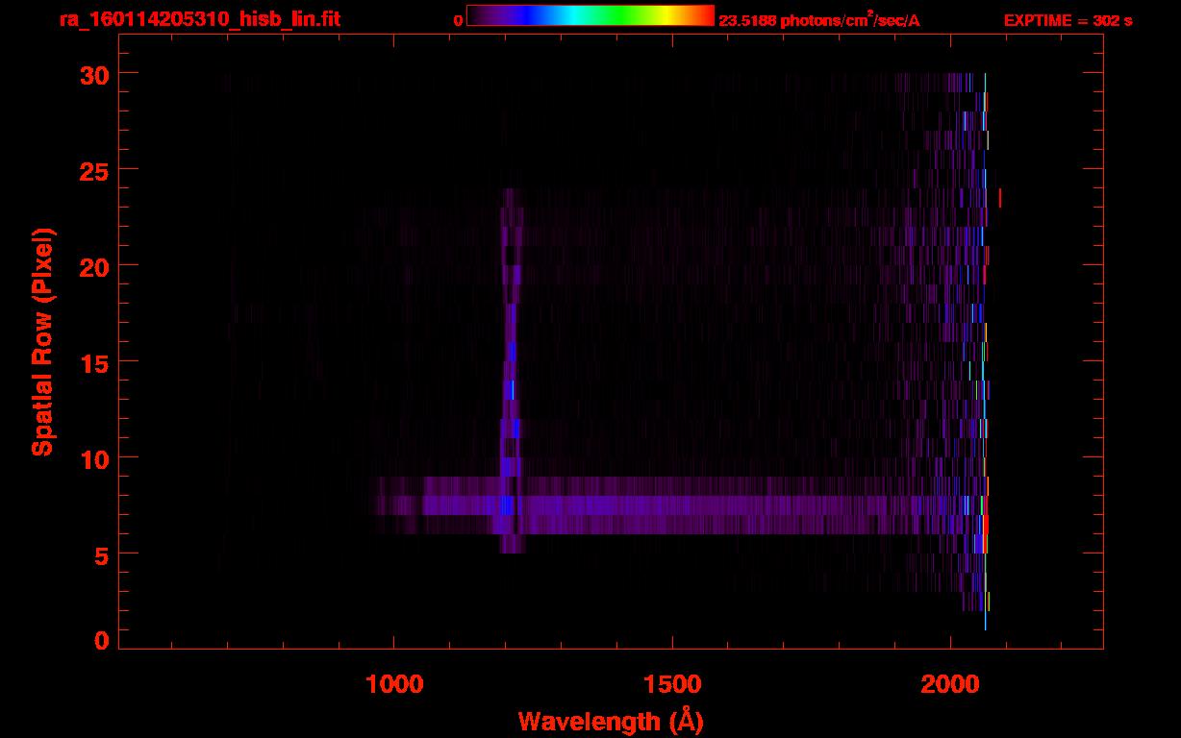Click the rainbow color scale bar
The width and height of the screenshot is (1181, 738).
590,15
